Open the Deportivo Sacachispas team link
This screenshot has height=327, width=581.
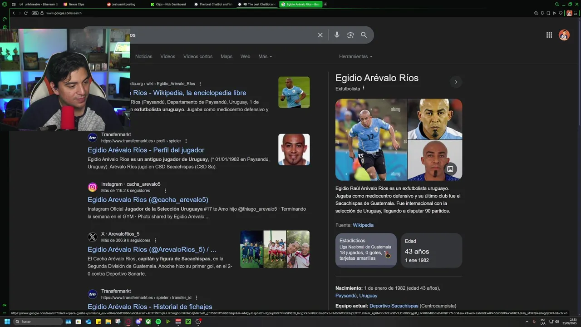[x=394, y=306]
